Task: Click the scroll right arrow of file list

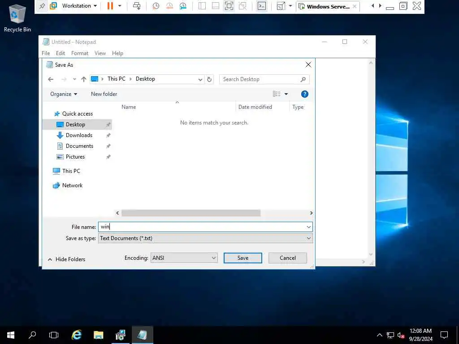Action: click(x=311, y=213)
